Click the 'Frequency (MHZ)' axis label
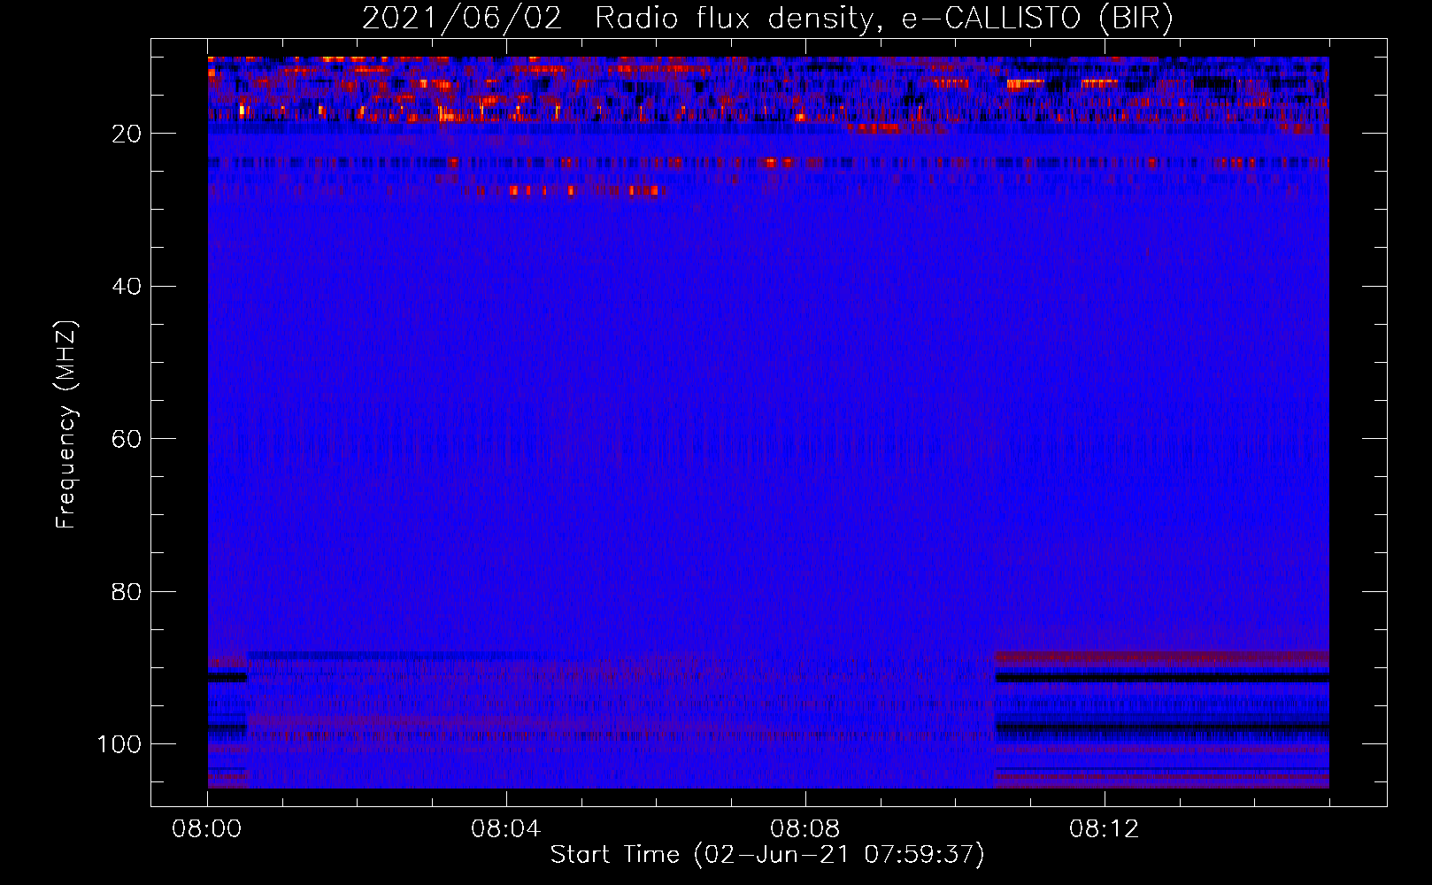1432x885 pixels. tap(66, 424)
